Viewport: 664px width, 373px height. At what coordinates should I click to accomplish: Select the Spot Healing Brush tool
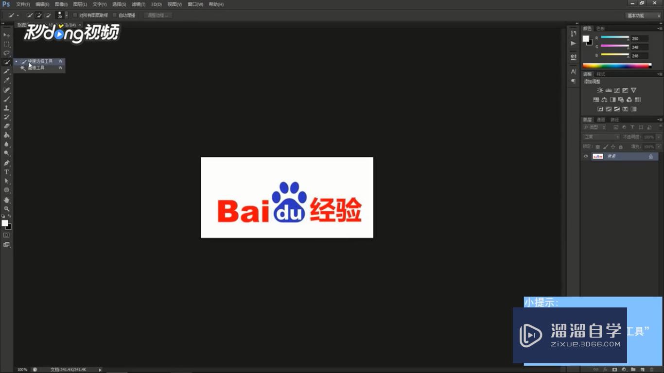(6, 90)
